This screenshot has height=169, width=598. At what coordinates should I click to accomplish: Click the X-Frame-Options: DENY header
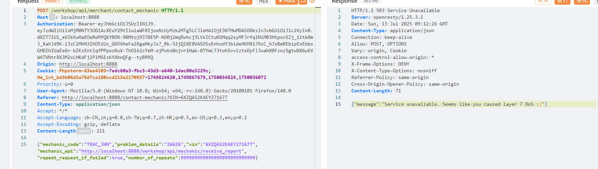[380, 64]
